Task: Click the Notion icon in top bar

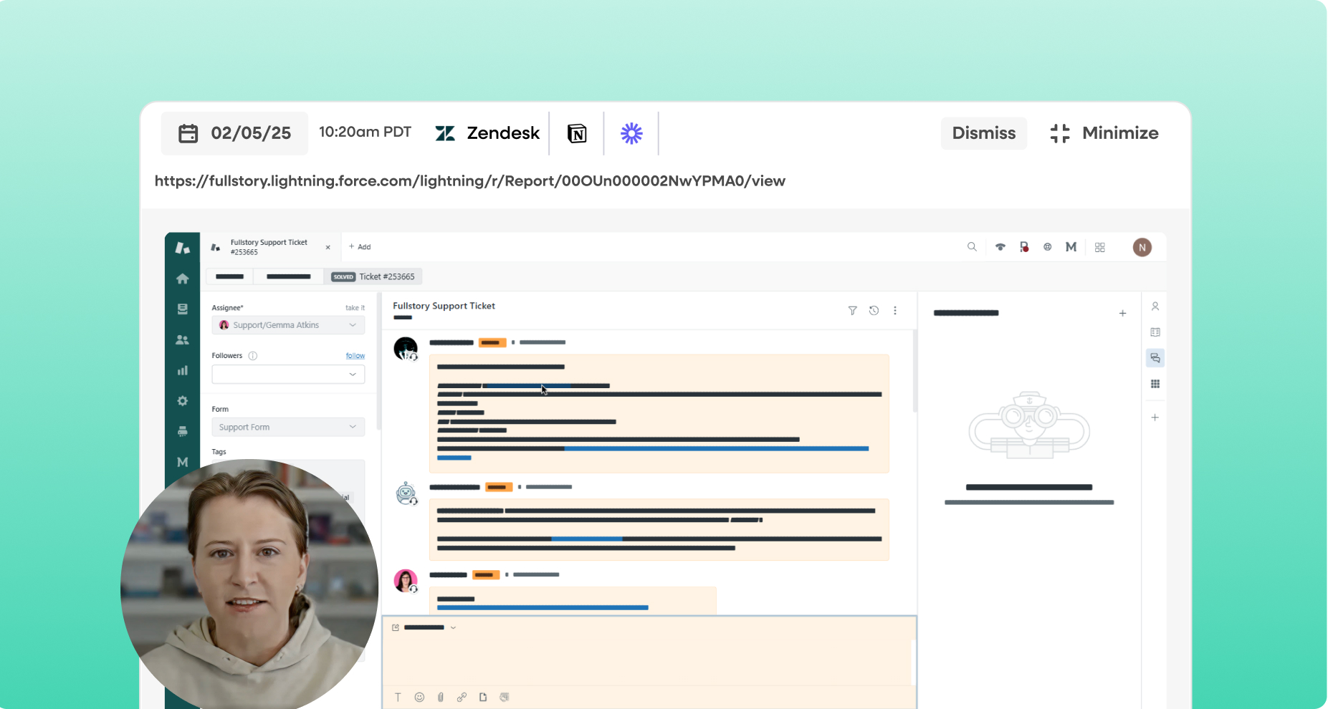Action: [x=577, y=134]
